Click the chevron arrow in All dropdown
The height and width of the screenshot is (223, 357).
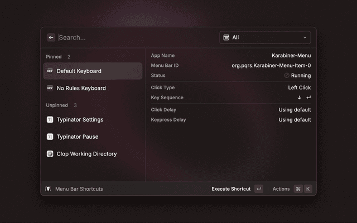click(x=305, y=37)
